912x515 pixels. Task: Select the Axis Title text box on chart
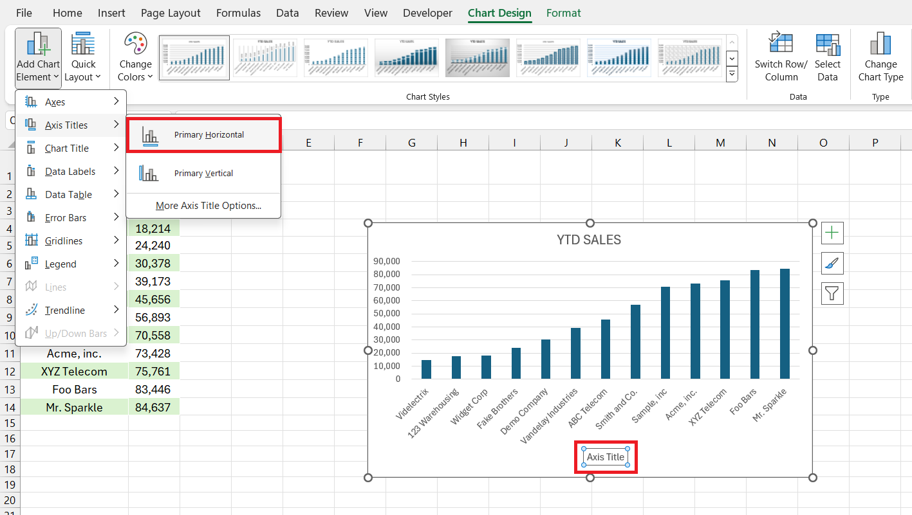[x=605, y=456]
